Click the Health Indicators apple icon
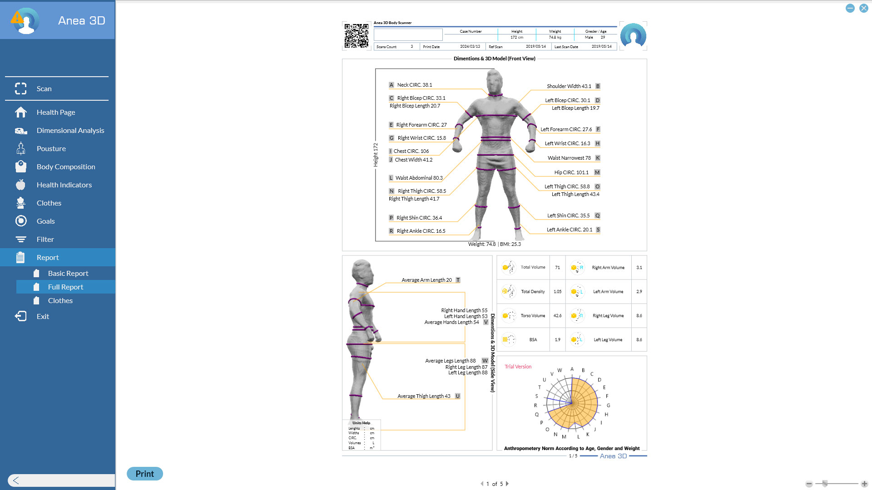This screenshot has width=872, height=490. pos(20,185)
